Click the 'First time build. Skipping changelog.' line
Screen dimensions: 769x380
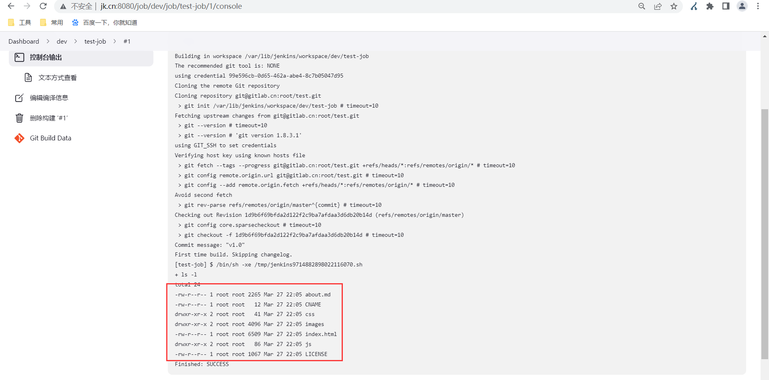pyautogui.click(x=234, y=254)
